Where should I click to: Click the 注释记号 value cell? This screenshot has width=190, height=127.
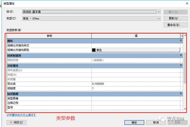pyautogui.click(x=135, y=103)
